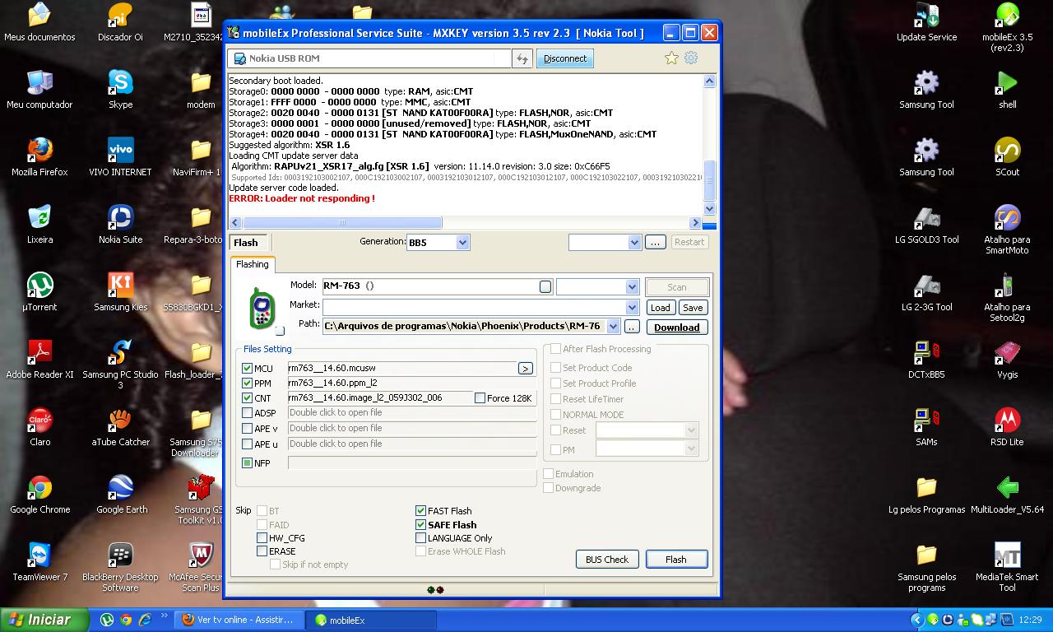Uncheck the PPM file checkbox
The width and height of the screenshot is (1053, 632).
pyautogui.click(x=247, y=383)
